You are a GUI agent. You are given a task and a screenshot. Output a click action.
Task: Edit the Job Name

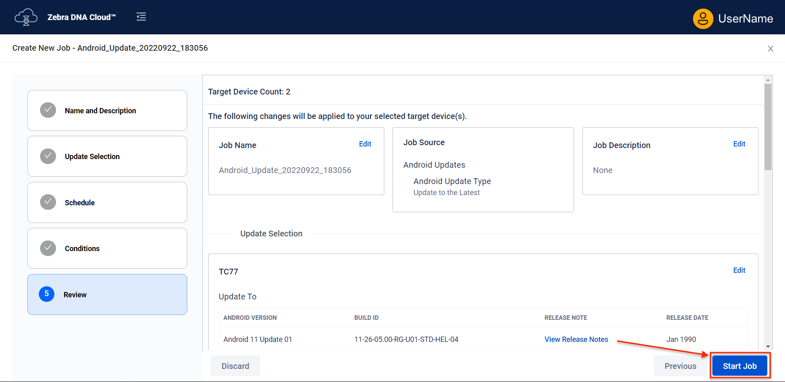[365, 144]
